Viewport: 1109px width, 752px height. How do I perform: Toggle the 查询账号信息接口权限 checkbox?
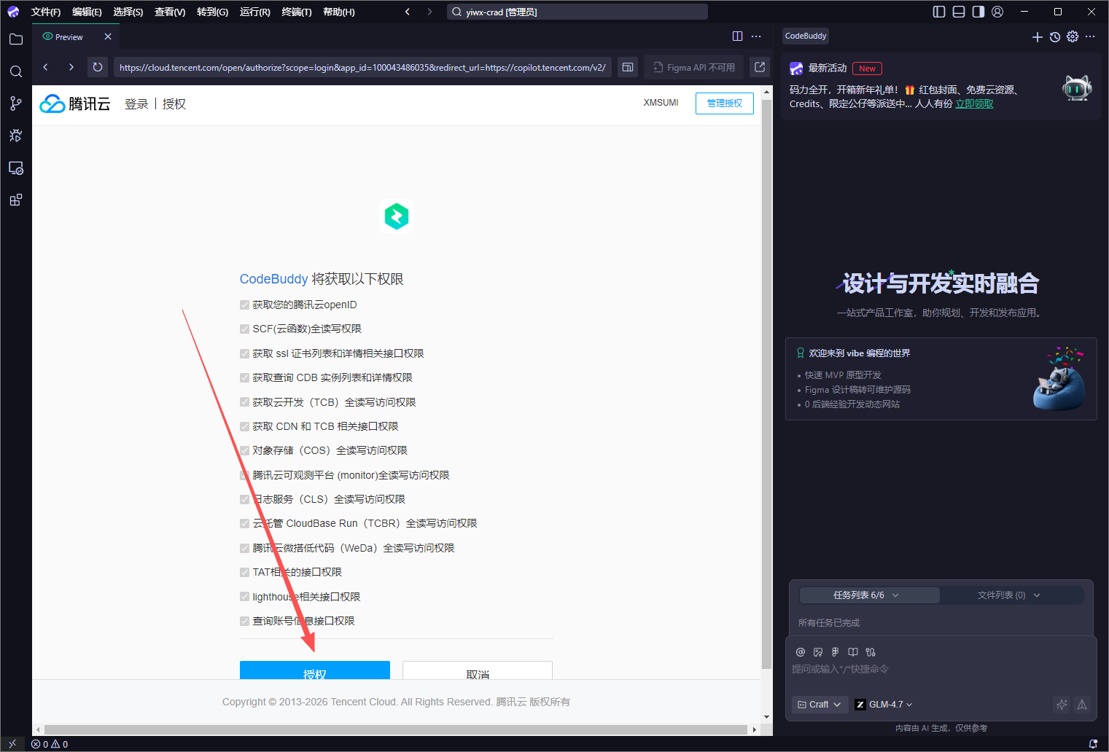tap(245, 622)
